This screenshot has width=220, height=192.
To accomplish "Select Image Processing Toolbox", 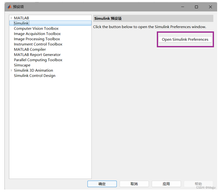I will coord(37,39).
